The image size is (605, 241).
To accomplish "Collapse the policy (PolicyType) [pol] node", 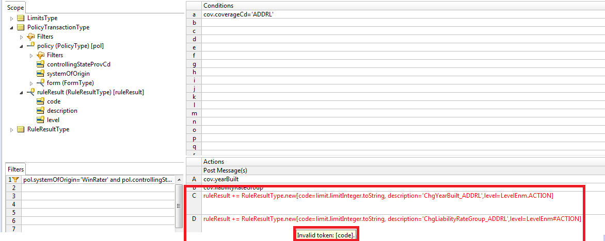I will (21, 46).
